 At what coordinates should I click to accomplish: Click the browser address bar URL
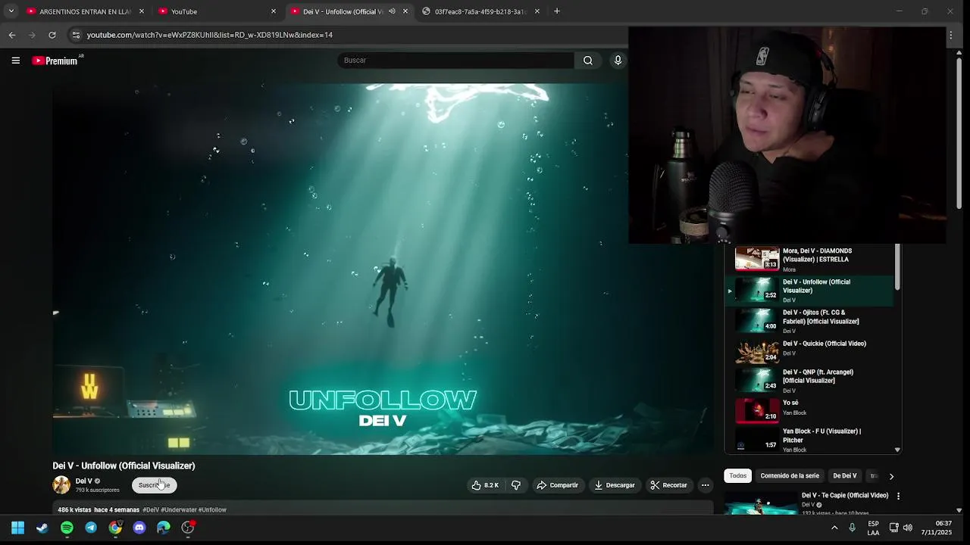click(x=209, y=35)
